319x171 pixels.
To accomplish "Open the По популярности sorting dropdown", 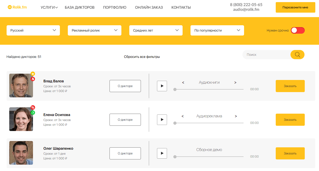I will (x=217, y=30).
